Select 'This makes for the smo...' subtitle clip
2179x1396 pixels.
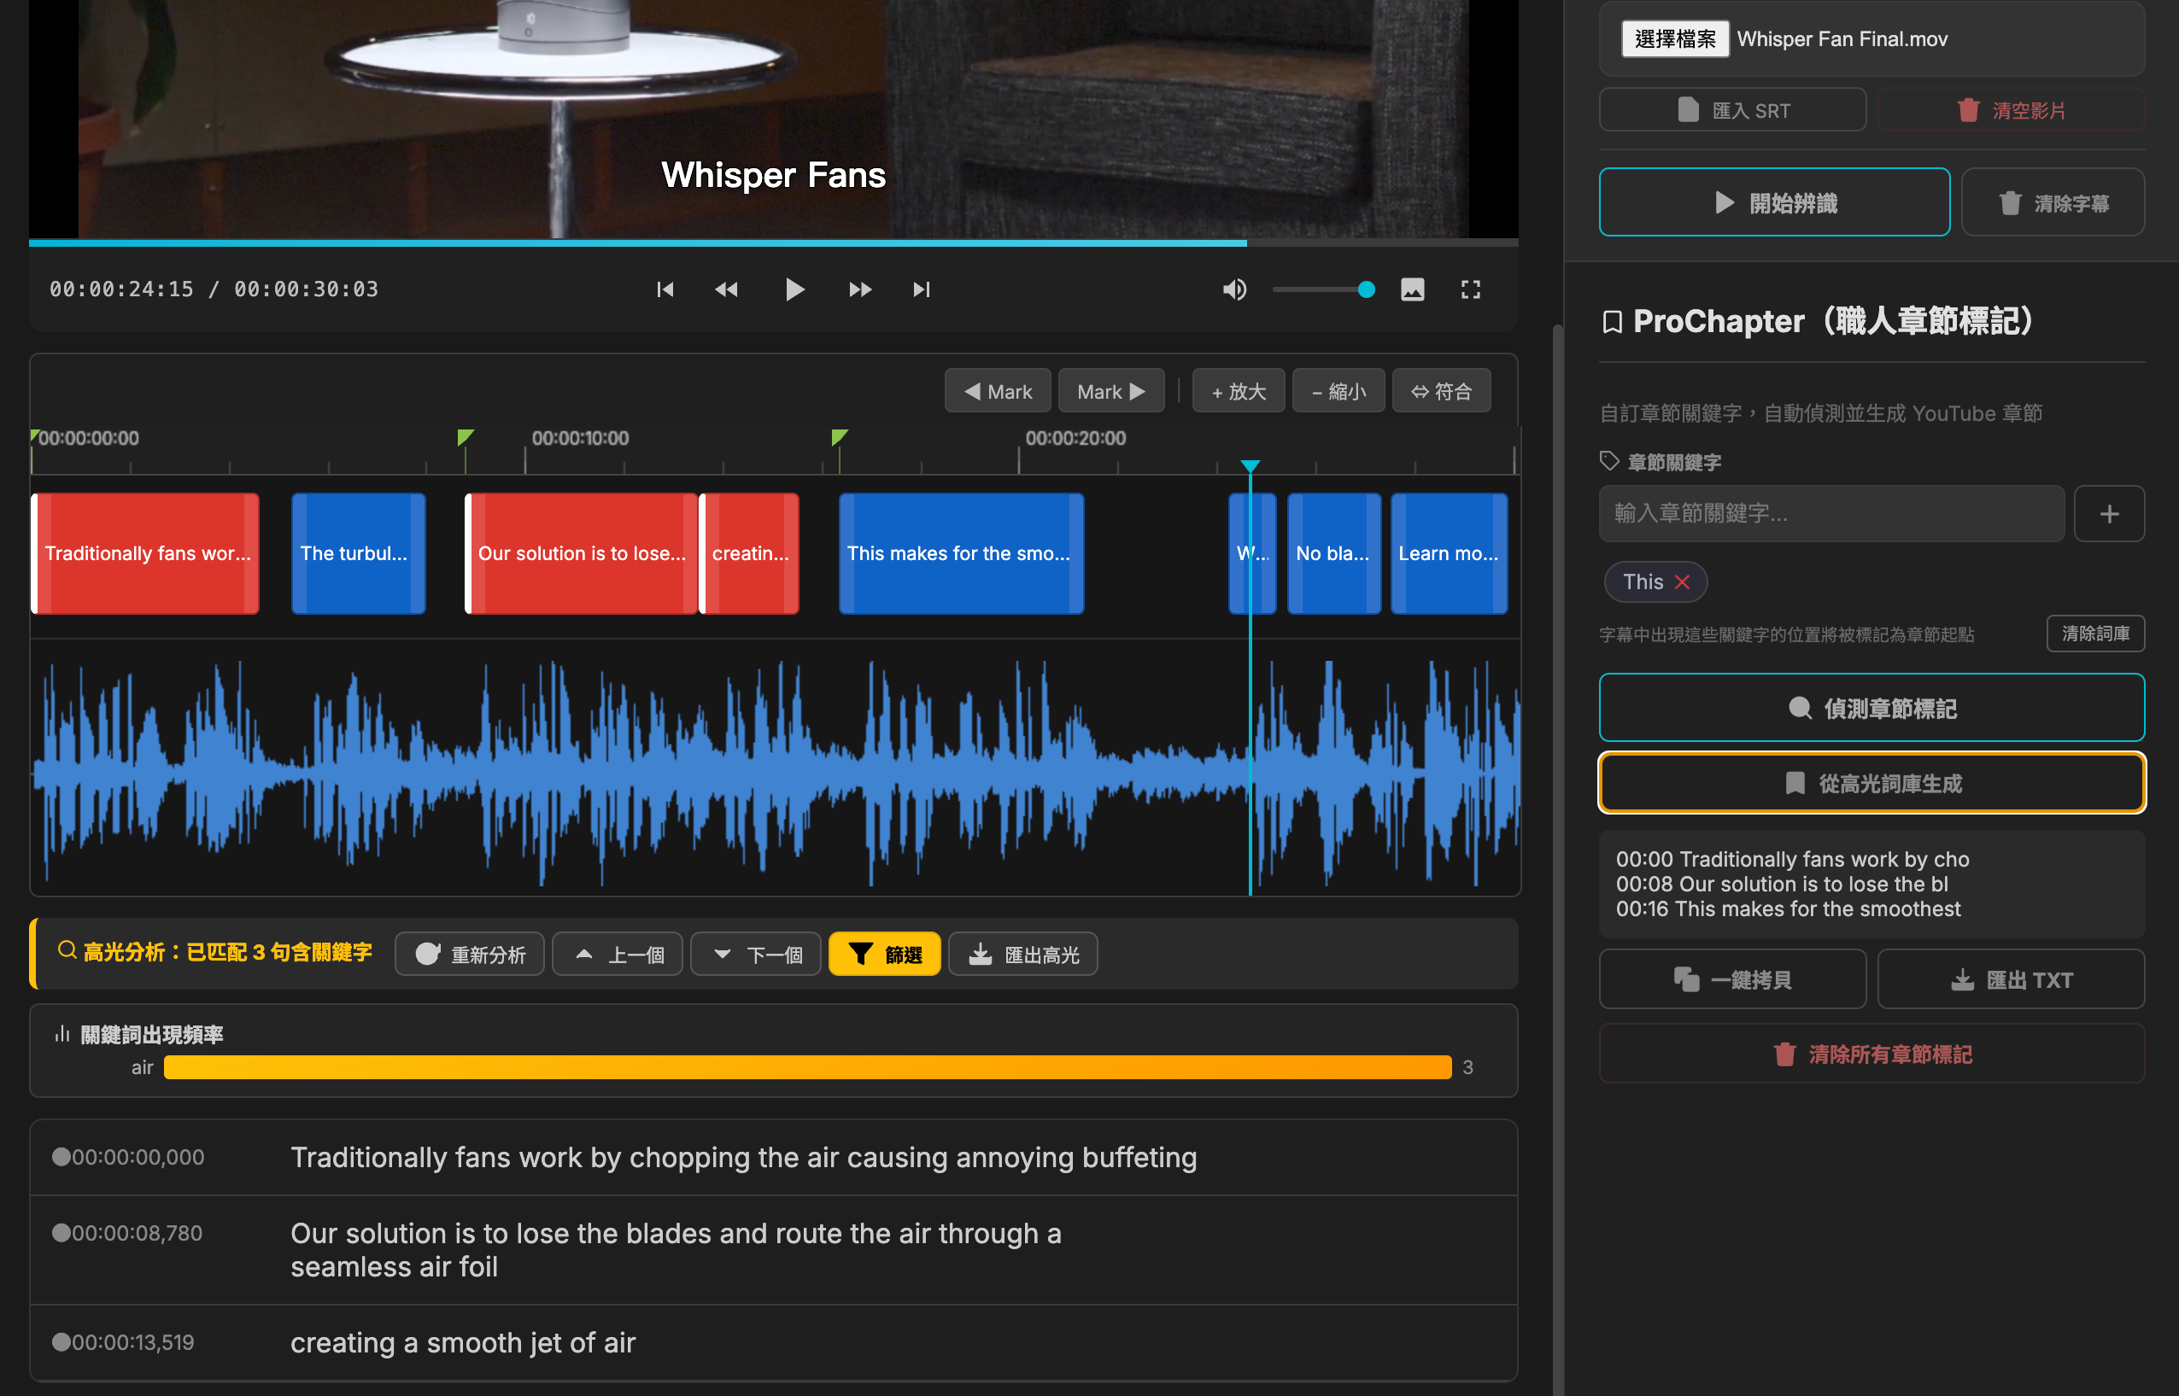(960, 554)
